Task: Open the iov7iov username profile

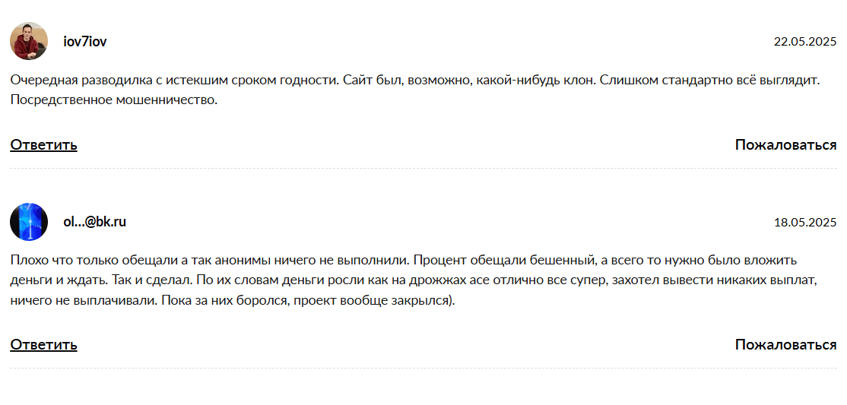Action: 84,42
